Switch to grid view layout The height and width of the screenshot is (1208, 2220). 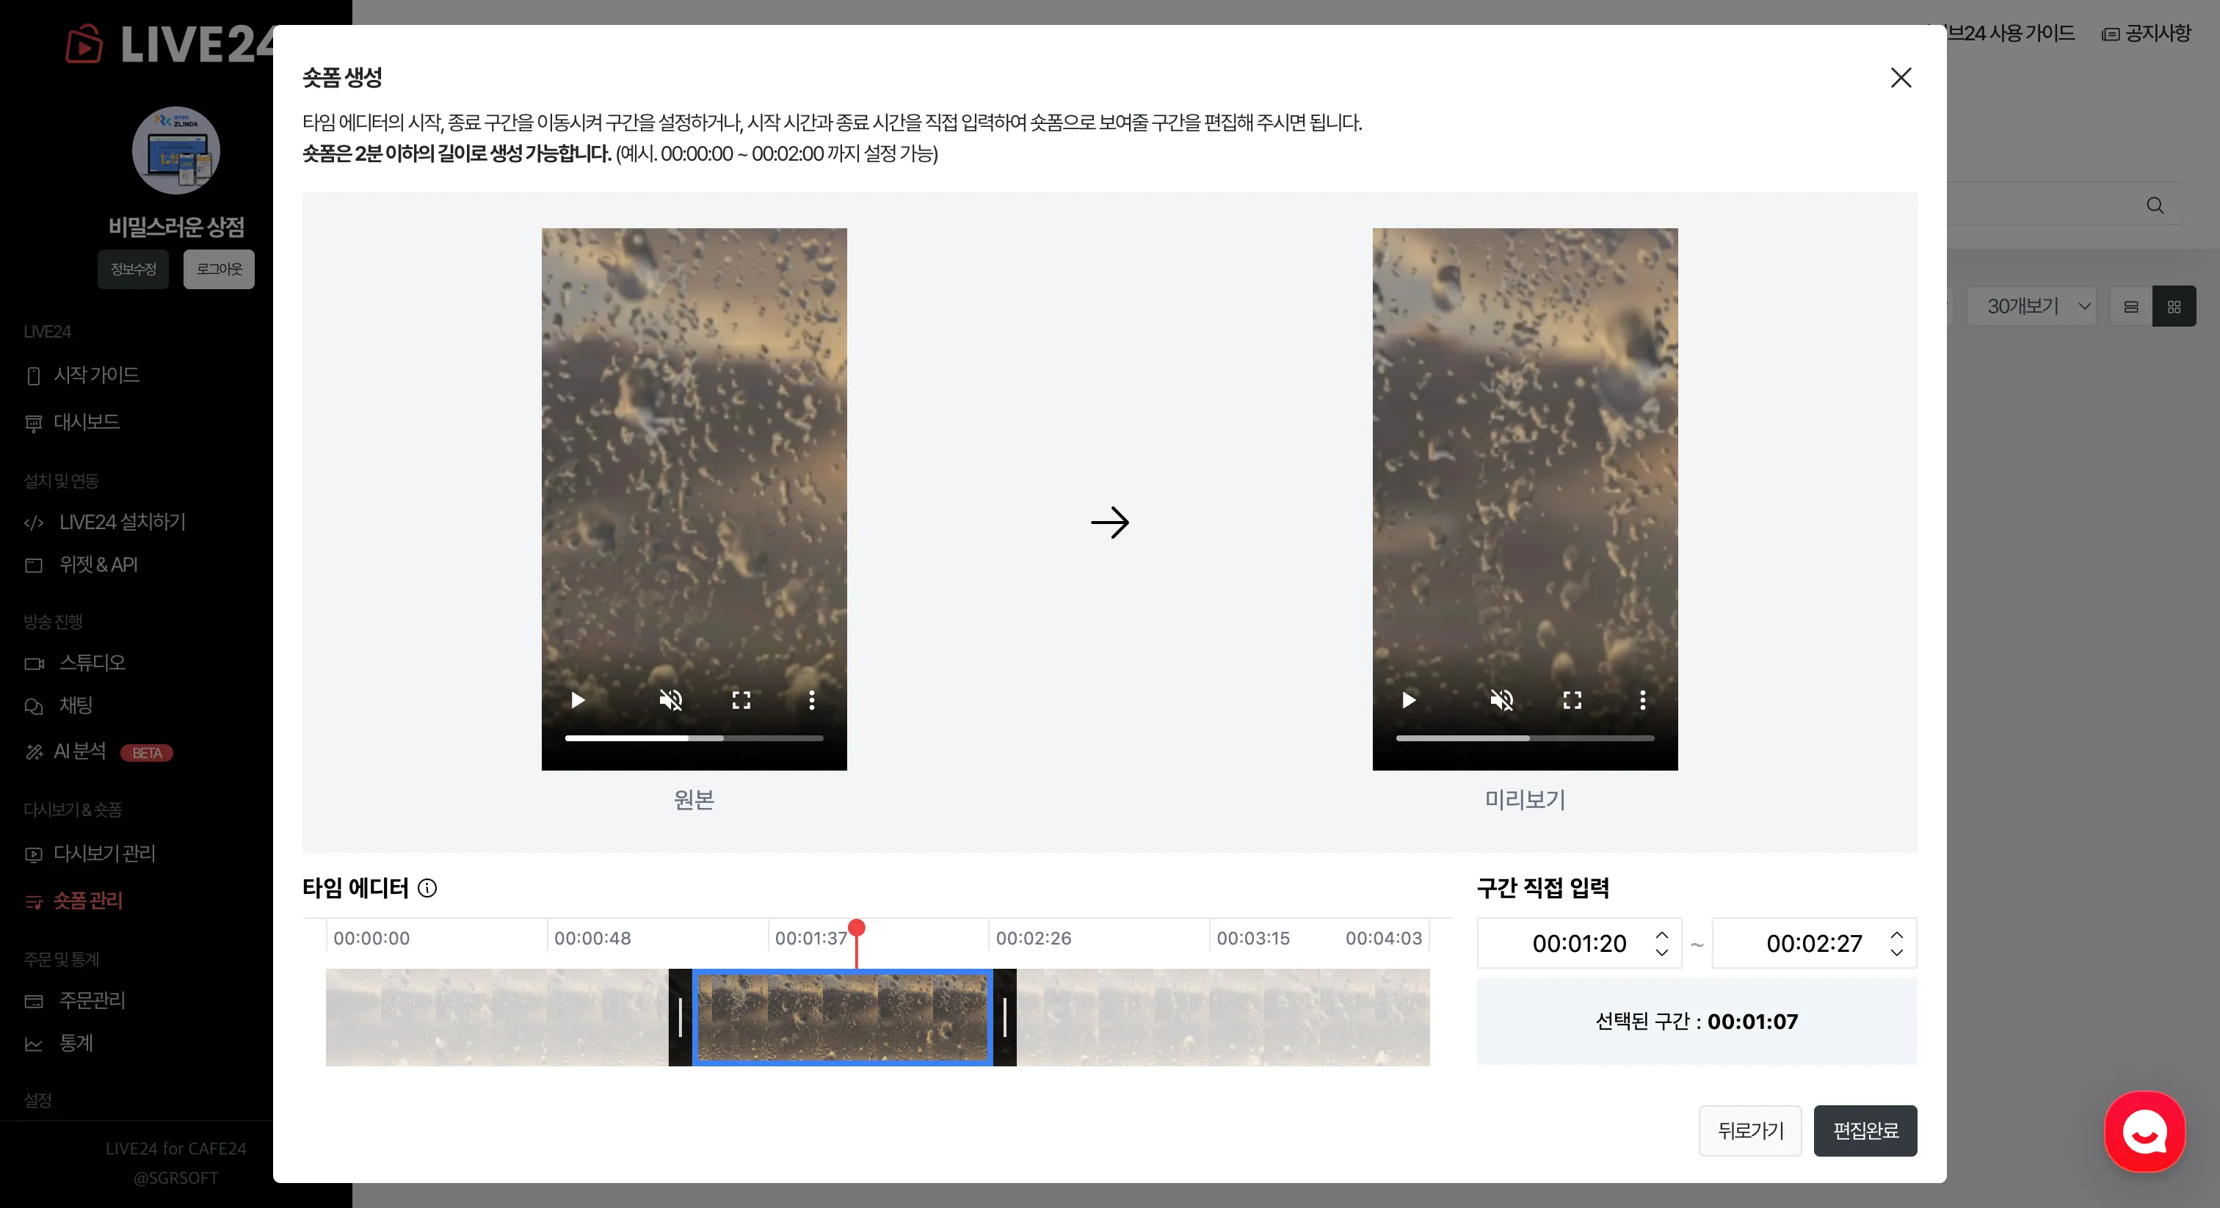(x=2174, y=307)
